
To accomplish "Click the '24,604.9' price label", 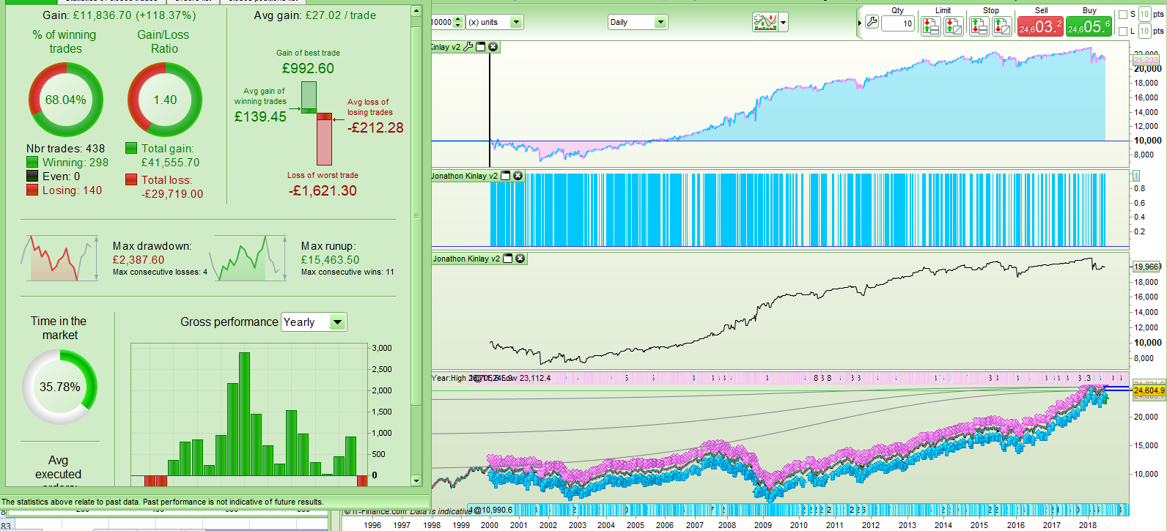I will click(x=1149, y=390).
